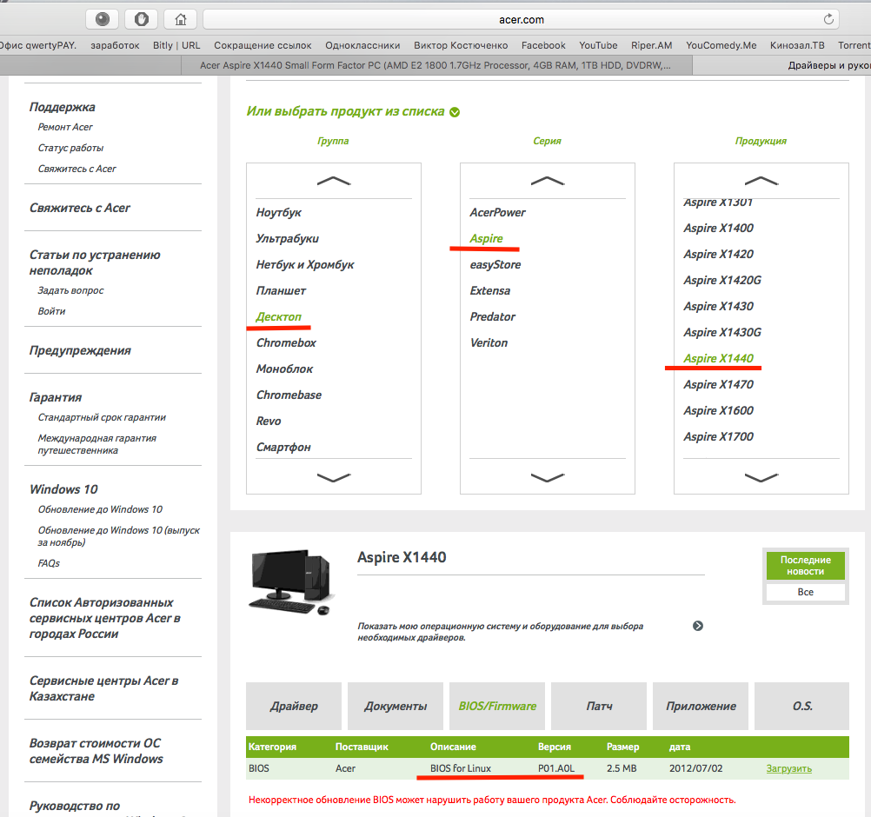Click arrow icon next to show my operating system

point(697,626)
